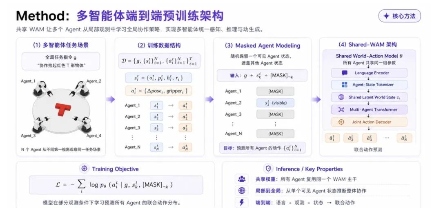Screen dimensions: 441x208
Task: Click the action definition Δpose, gripper box
Action: pyautogui.click(x=158, y=91)
